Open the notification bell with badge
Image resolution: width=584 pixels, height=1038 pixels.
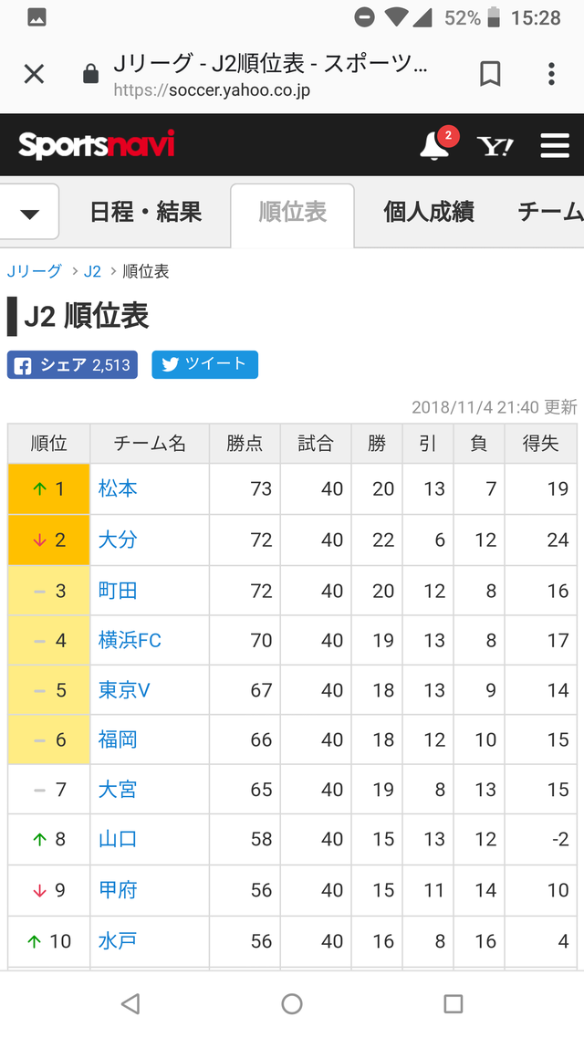click(x=437, y=144)
